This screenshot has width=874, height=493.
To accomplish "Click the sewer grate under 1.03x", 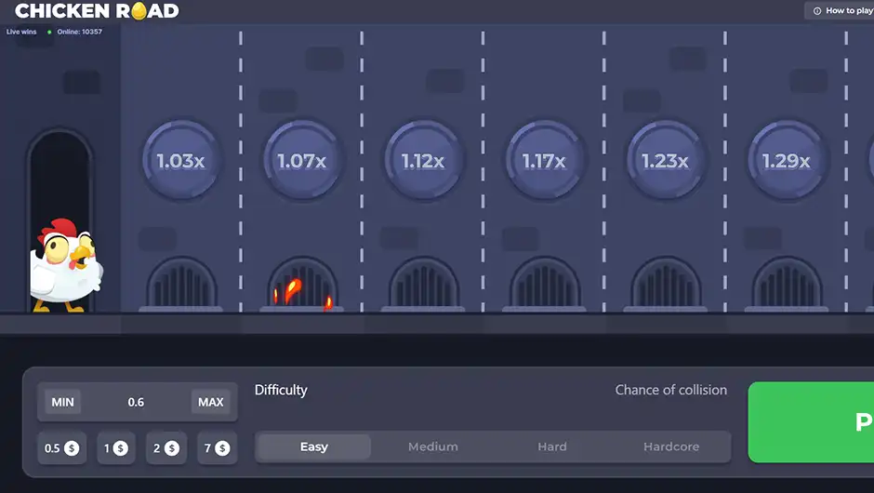I will 181,284.
